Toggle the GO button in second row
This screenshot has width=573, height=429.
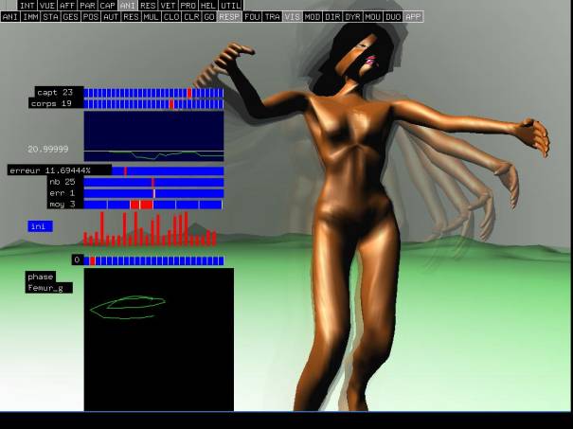pos(208,17)
